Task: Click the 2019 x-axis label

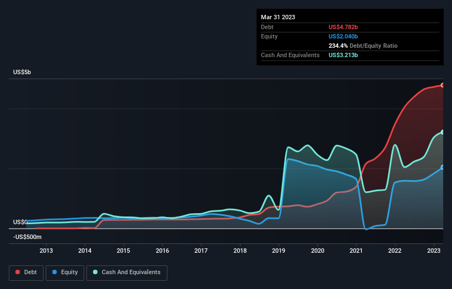Action: pos(279,251)
